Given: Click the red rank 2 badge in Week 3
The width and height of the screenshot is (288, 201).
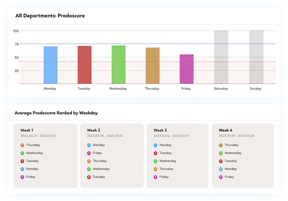Looking at the screenshot, I should (156, 153).
